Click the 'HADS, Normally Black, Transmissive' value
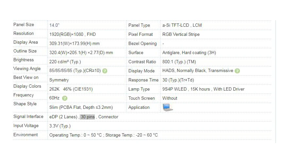 pyautogui.click(x=198, y=71)
